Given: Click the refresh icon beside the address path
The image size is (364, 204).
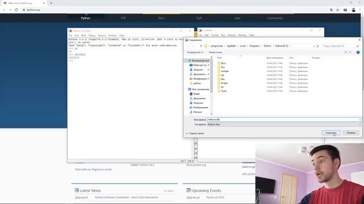Looking at the screenshot, I should point(317,46).
